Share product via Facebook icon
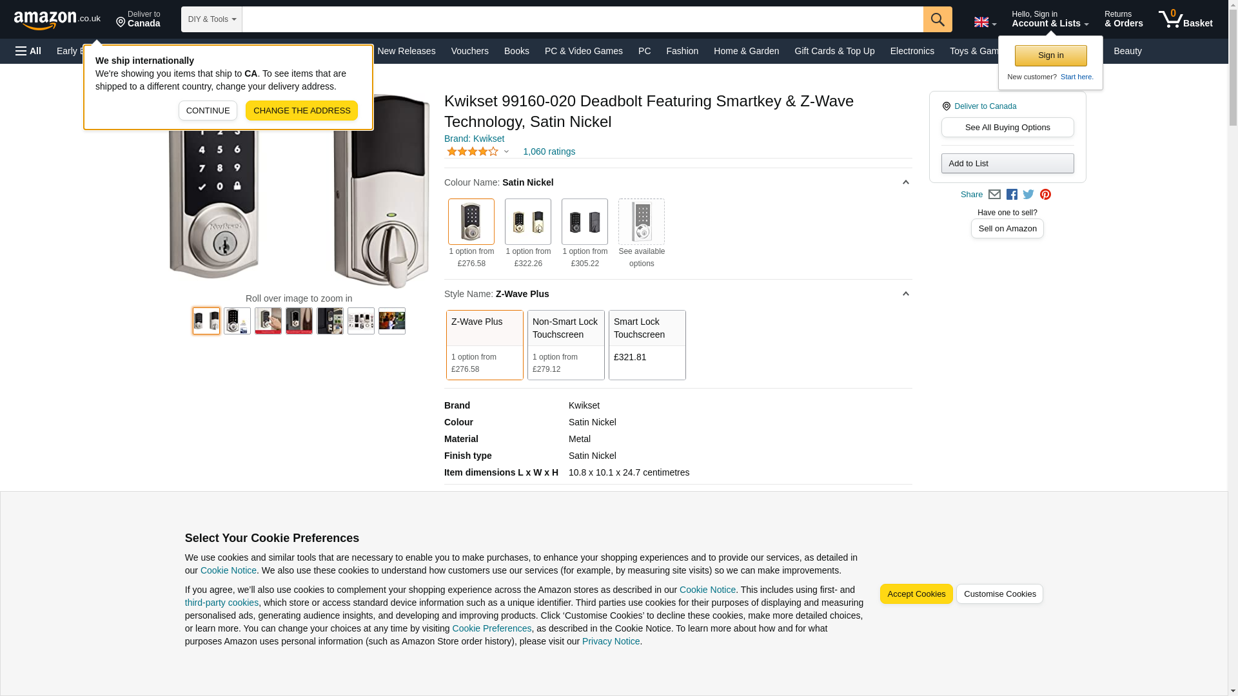Image resolution: width=1238 pixels, height=696 pixels. click(x=1012, y=195)
